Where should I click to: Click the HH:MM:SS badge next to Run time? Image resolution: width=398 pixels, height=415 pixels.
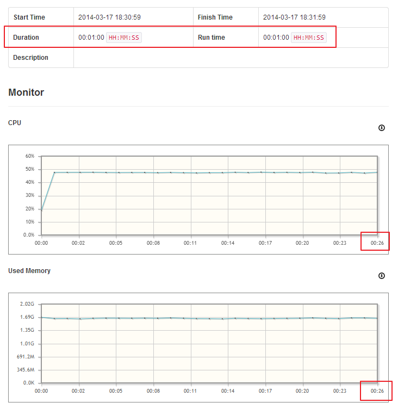(309, 38)
